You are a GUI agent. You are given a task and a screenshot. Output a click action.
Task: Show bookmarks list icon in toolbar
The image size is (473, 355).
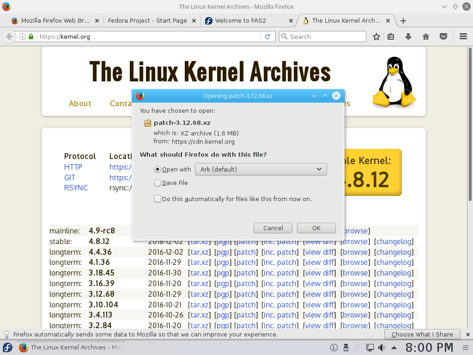point(391,37)
